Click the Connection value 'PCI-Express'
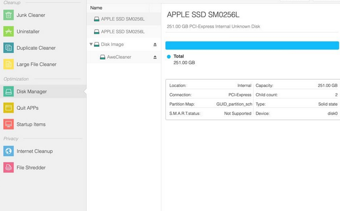 (x=240, y=95)
